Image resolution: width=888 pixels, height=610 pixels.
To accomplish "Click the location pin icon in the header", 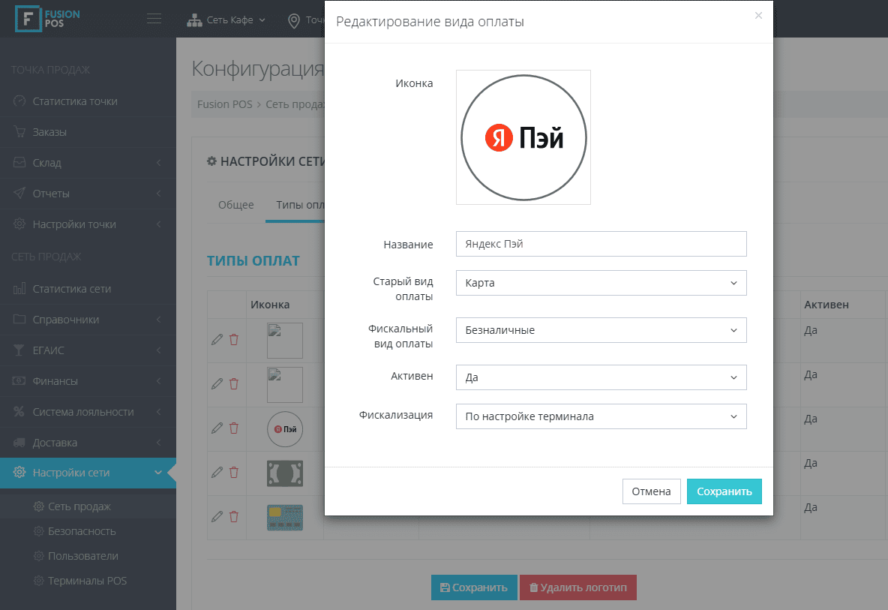I will pyautogui.click(x=294, y=21).
